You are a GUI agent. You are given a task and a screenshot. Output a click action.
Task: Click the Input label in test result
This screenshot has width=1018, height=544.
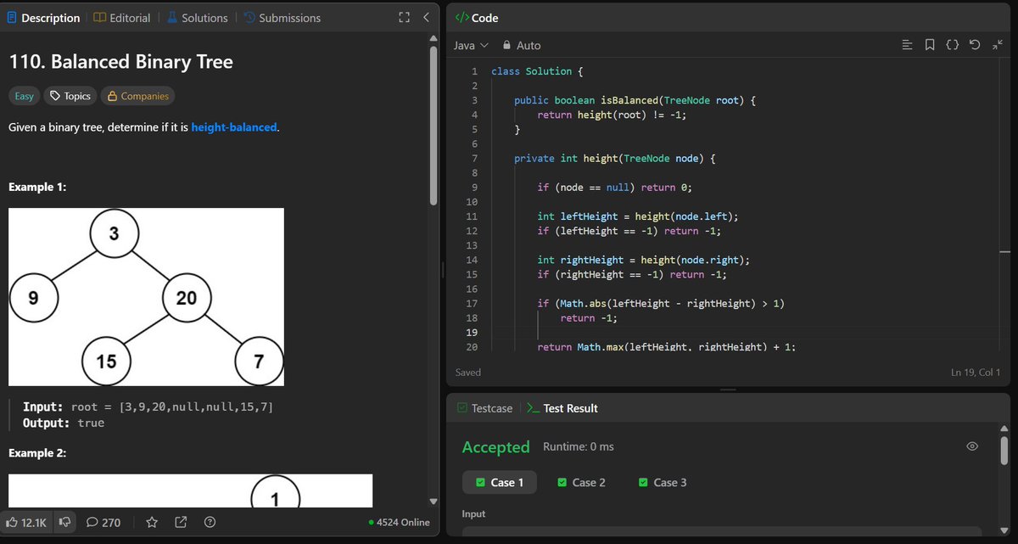click(x=474, y=514)
